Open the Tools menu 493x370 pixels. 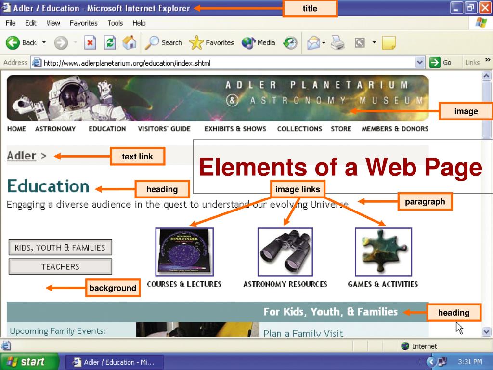coord(115,23)
